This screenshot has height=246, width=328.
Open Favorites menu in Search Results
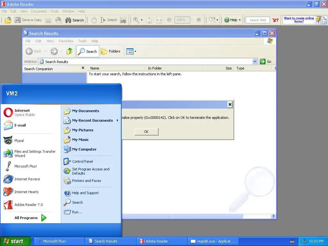point(66,41)
